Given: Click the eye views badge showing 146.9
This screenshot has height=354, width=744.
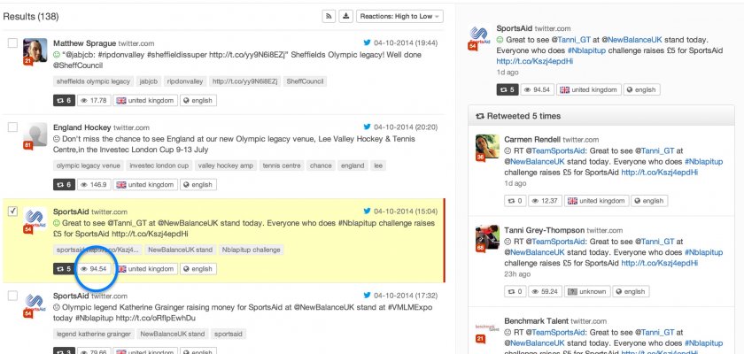Looking at the screenshot, I should [93, 185].
